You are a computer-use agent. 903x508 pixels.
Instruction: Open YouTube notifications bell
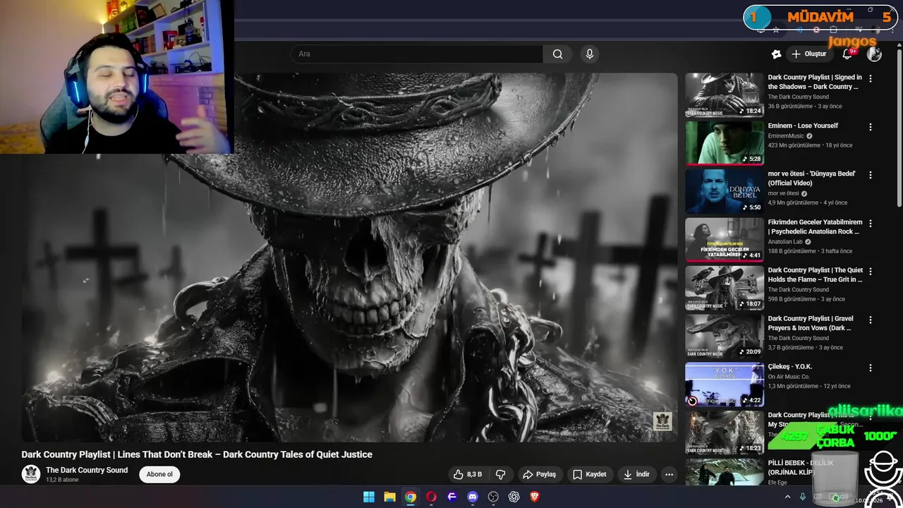(x=847, y=54)
